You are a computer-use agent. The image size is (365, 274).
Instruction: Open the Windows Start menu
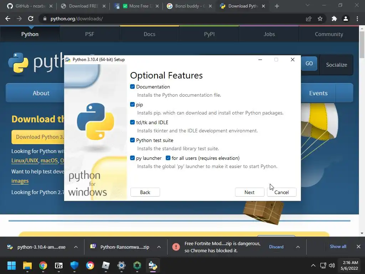click(11, 265)
